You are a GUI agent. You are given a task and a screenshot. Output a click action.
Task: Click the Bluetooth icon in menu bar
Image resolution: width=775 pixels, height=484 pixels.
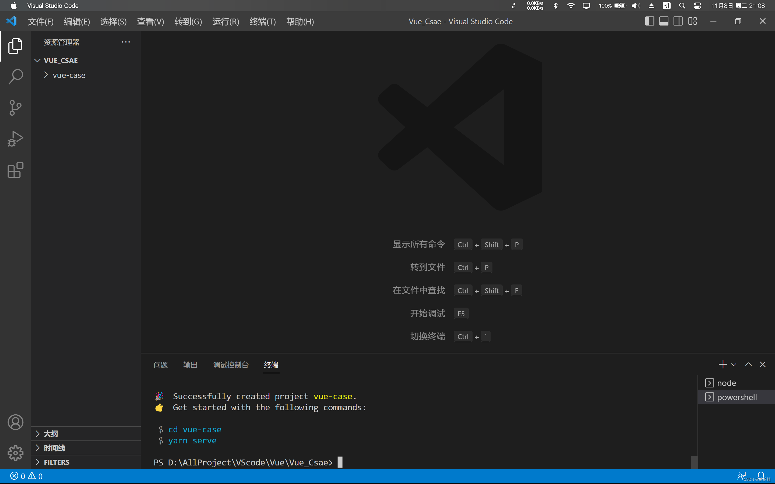click(x=556, y=6)
